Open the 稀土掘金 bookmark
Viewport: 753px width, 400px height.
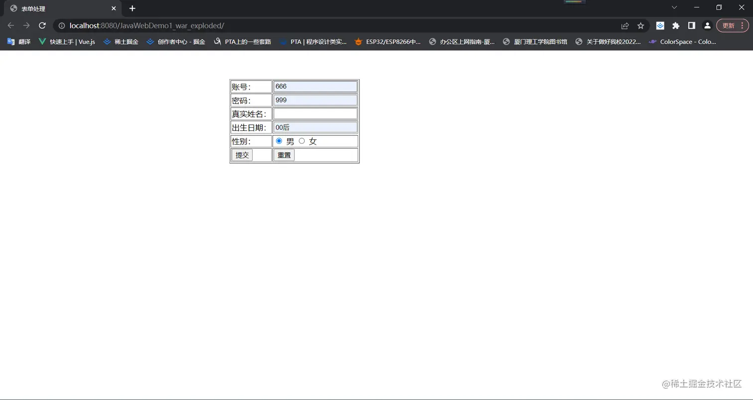(x=121, y=42)
